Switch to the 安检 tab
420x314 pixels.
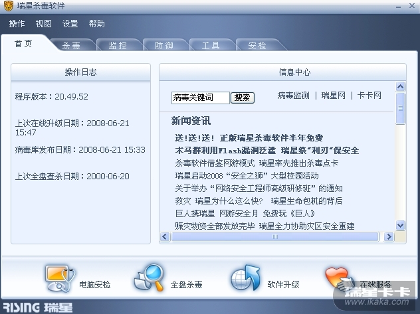pos(257,45)
